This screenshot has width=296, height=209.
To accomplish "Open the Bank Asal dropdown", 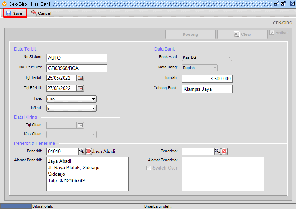I will pos(207,57).
